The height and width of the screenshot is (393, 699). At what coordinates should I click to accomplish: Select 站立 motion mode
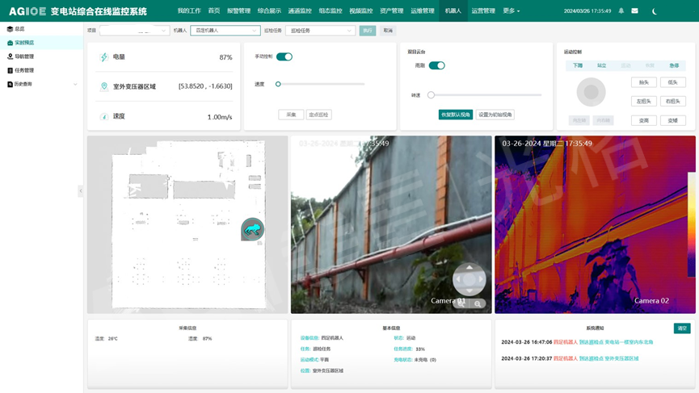(601, 65)
